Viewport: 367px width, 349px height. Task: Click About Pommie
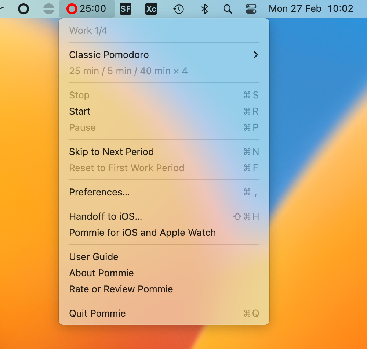101,273
